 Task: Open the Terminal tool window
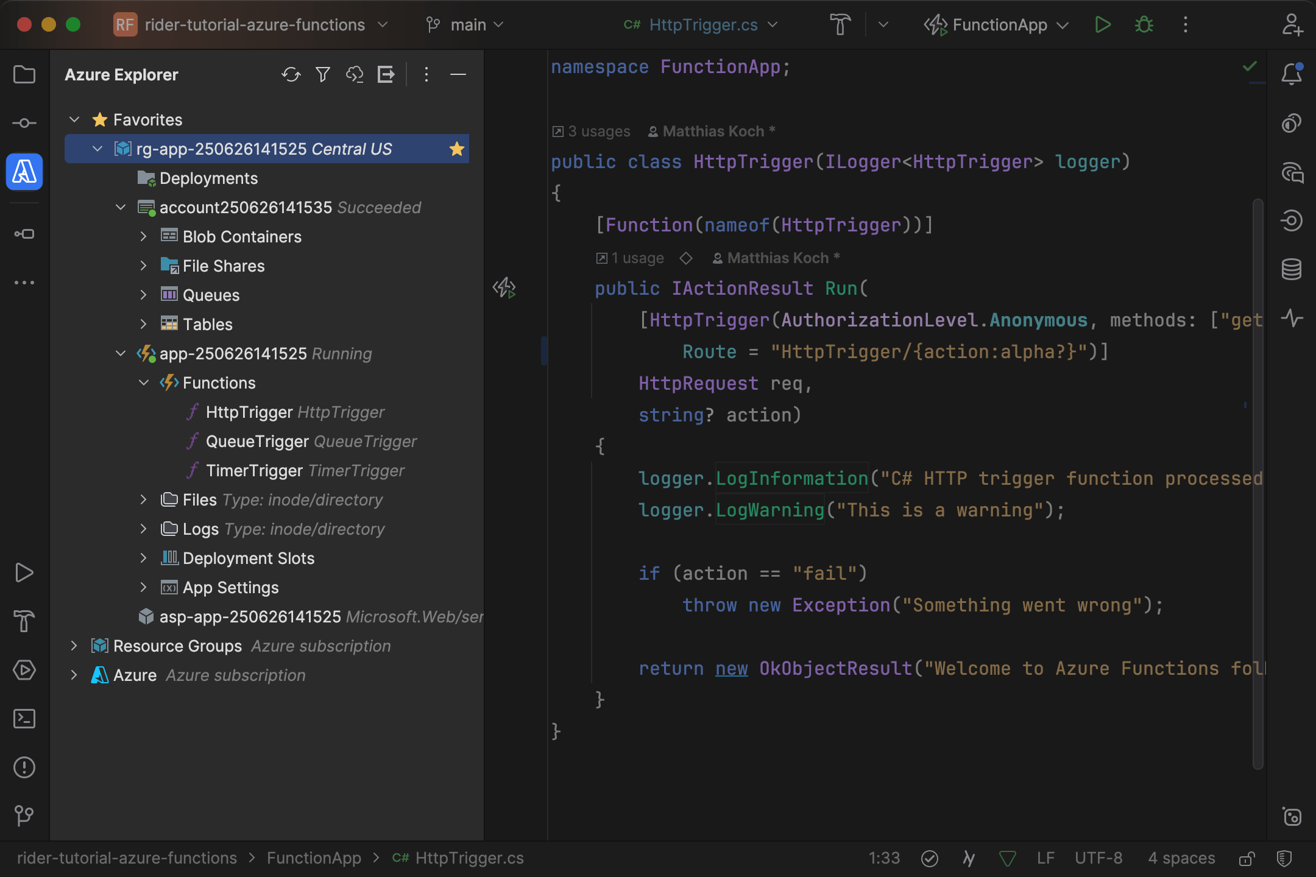[x=24, y=719]
